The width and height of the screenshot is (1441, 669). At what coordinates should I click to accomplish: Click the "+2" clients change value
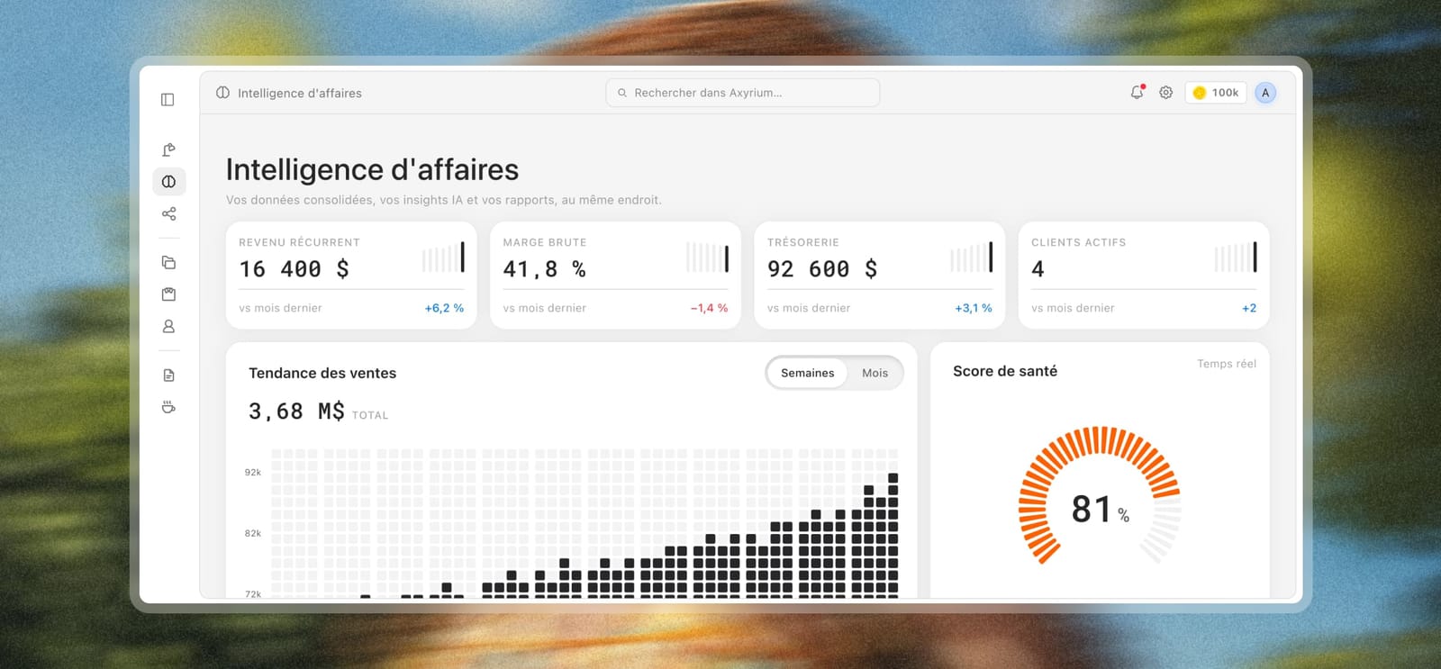pos(1249,308)
